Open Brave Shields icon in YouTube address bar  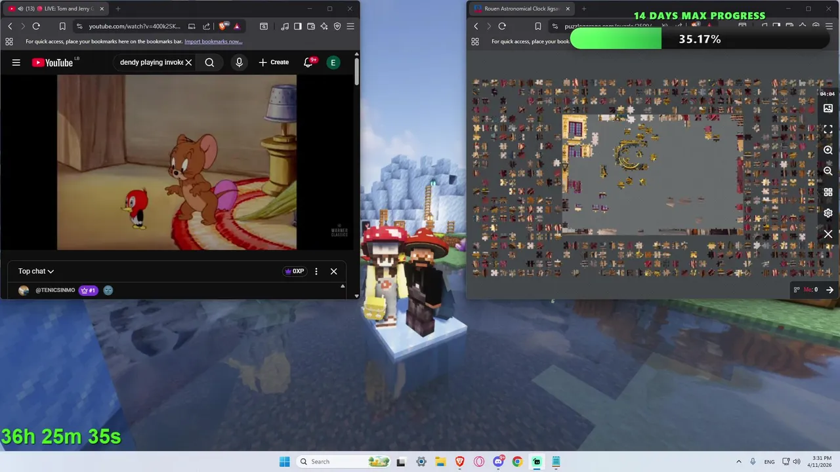click(223, 26)
